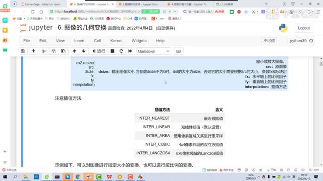The height and width of the screenshot is (181, 323).
Task: Open the command palette keyboard icon
Action: 178,51
